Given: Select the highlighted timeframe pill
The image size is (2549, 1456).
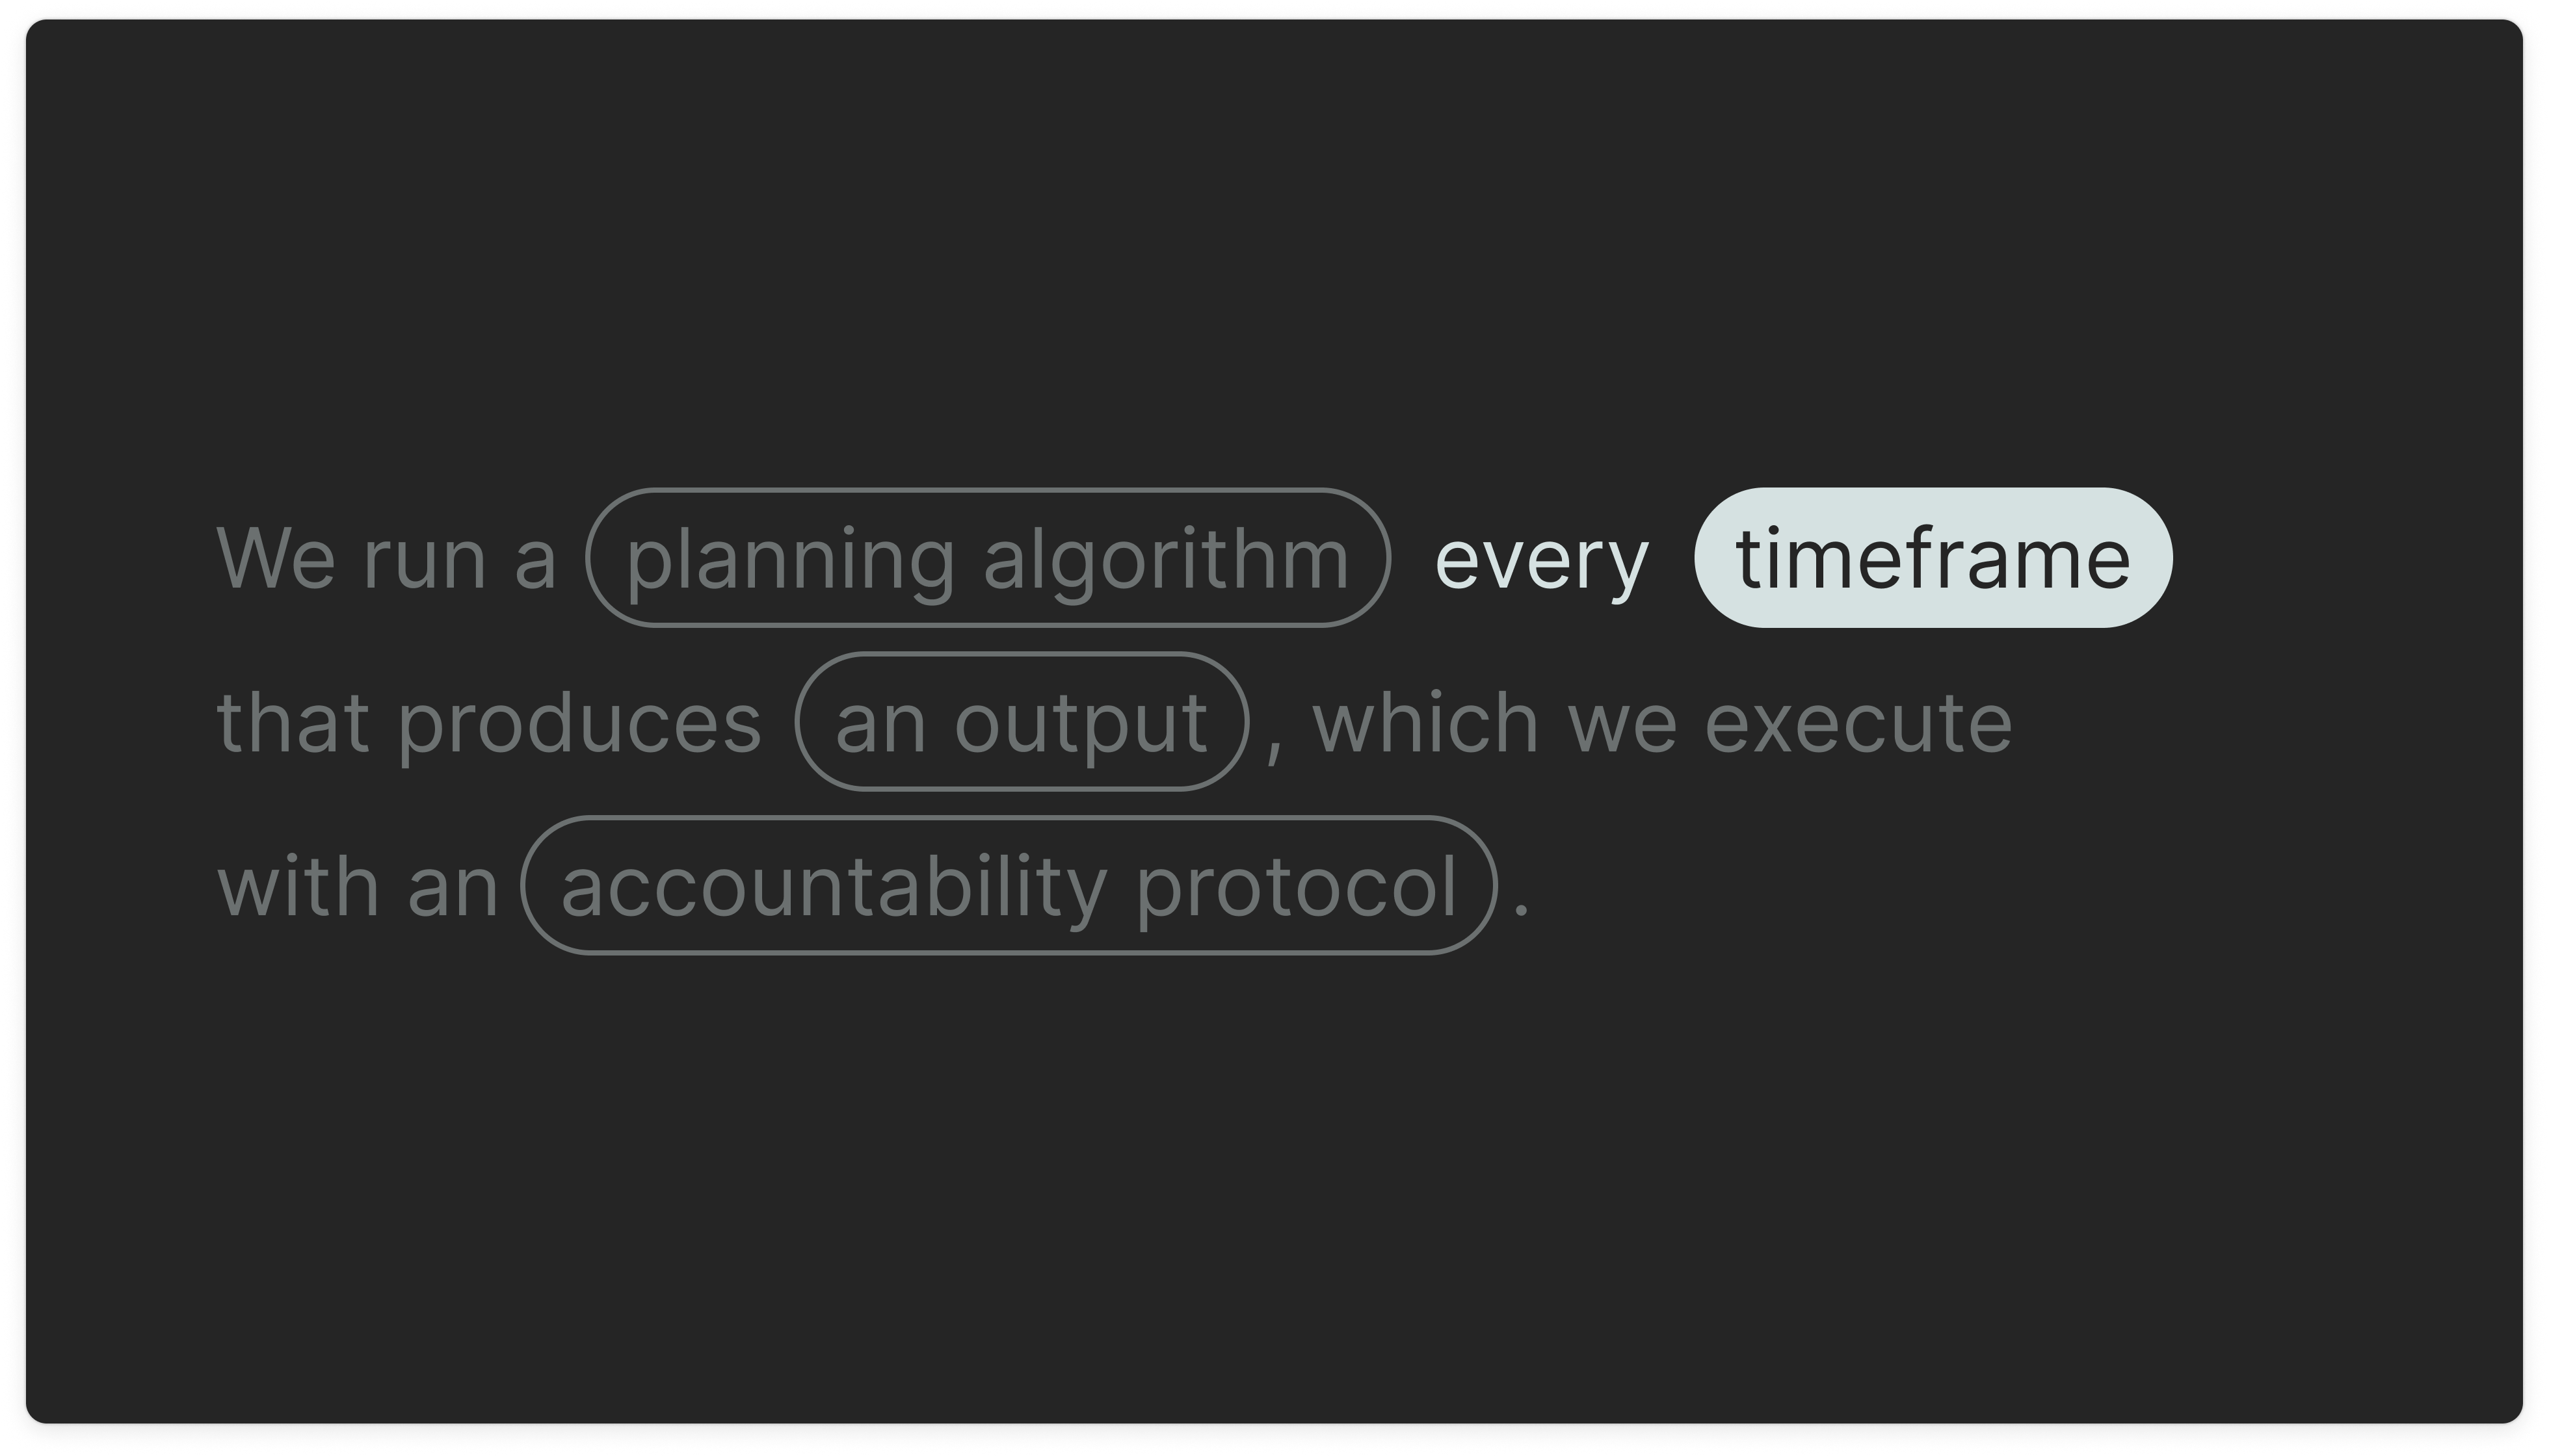Looking at the screenshot, I should click(1933, 558).
